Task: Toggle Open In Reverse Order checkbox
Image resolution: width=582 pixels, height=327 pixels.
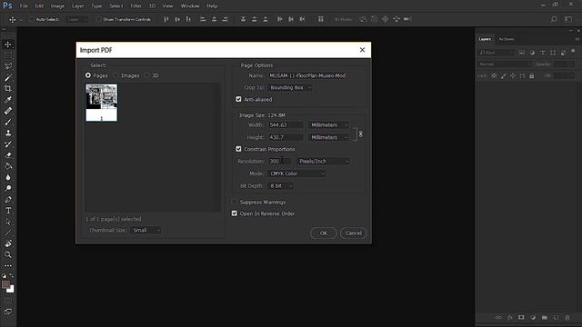Action: point(235,213)
